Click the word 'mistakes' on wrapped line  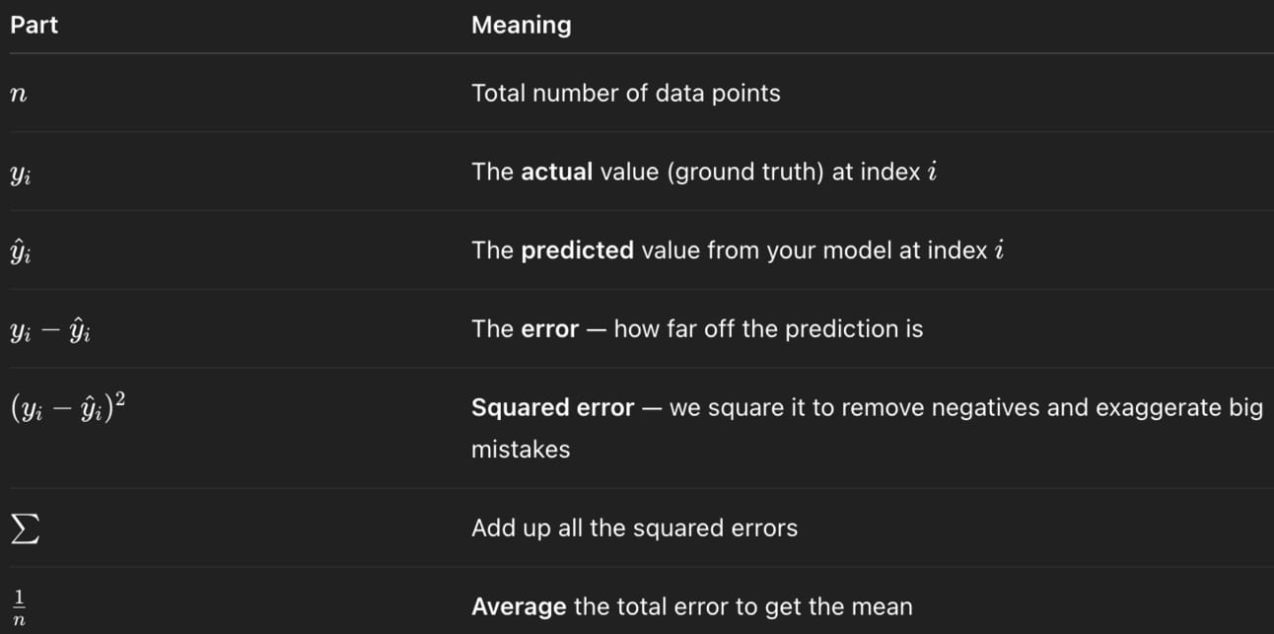pos(521,450)
